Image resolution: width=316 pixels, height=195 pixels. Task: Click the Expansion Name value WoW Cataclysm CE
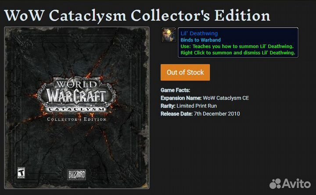[x=226, y=98]
